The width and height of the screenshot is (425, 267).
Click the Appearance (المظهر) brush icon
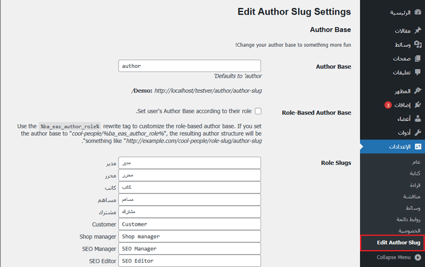(x=416, y=91)
